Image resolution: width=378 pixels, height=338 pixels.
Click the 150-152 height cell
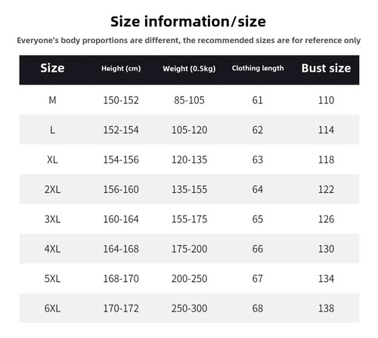click(x=121, y=101)
